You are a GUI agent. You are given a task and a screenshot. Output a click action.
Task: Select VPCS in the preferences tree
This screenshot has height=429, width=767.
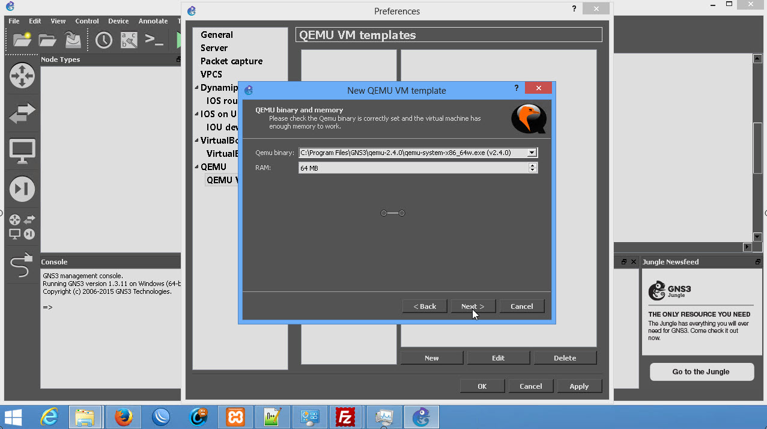[x=211, y=75]
